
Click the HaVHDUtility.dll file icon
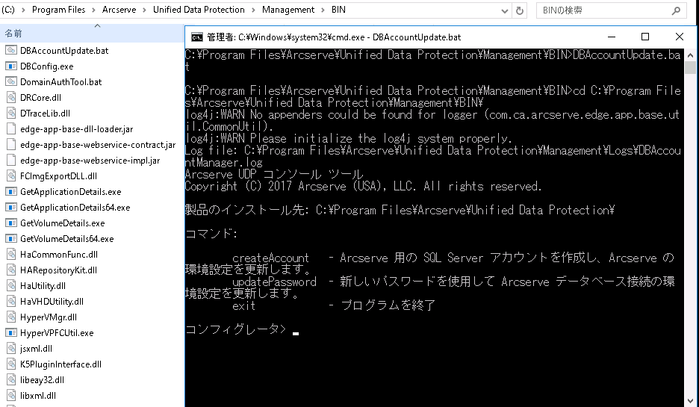coord(11,302)
